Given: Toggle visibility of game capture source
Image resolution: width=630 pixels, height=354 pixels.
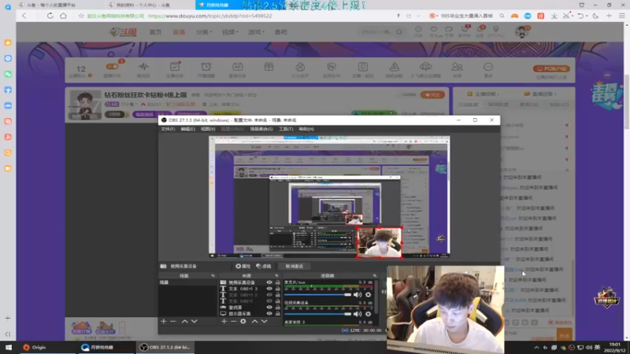Looking at the screenshot, I should tap(269, 308).
